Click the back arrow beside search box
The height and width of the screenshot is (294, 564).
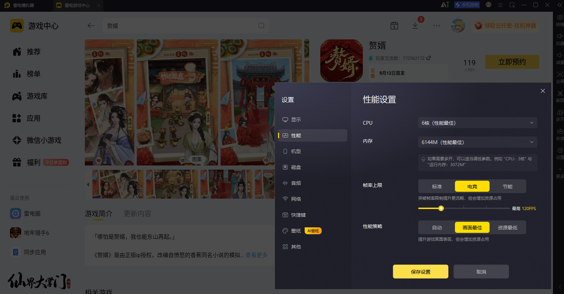point(91,26)
